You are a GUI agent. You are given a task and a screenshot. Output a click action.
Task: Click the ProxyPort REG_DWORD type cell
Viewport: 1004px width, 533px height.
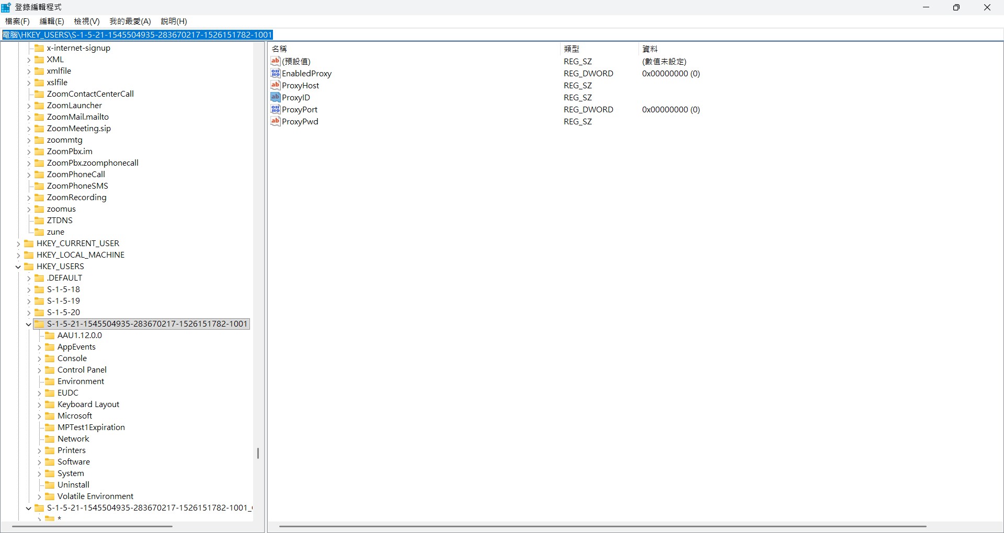click(588, 109)
